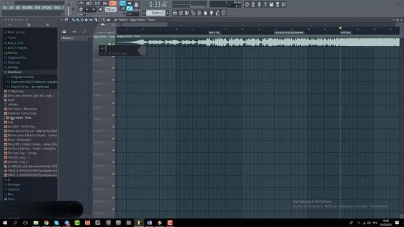Image resolution: width=404 pixels, height=227 pixels.
Task: Show the playlist window icon
Action: click(x=175, y=13)
